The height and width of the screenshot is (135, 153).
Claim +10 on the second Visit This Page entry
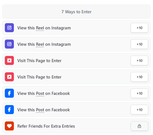139,77
